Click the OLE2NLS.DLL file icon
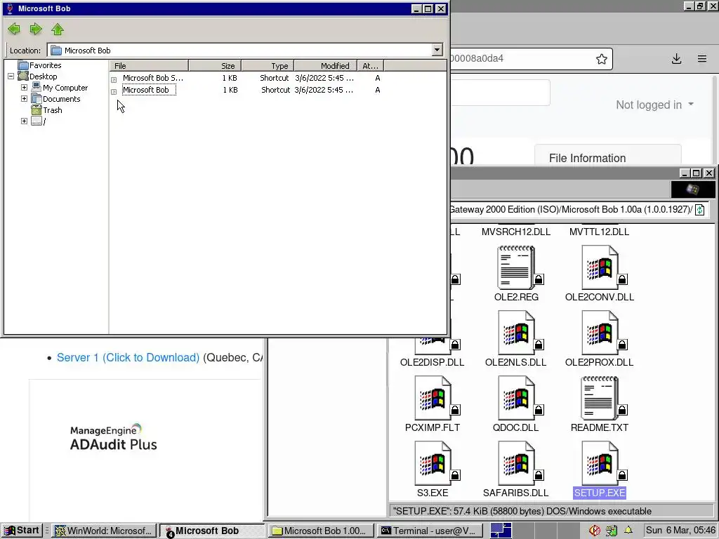Viewport: 719px width, 539px height. coord(516,333)
